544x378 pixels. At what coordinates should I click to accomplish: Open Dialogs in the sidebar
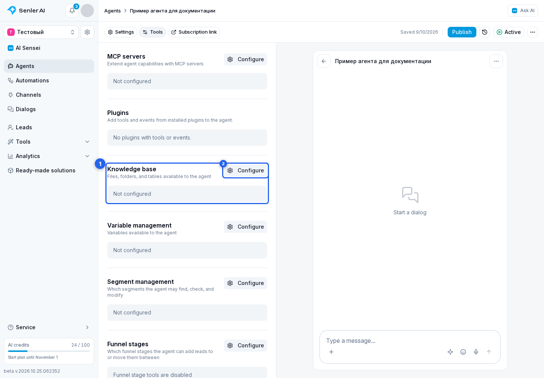click(49, 109)
